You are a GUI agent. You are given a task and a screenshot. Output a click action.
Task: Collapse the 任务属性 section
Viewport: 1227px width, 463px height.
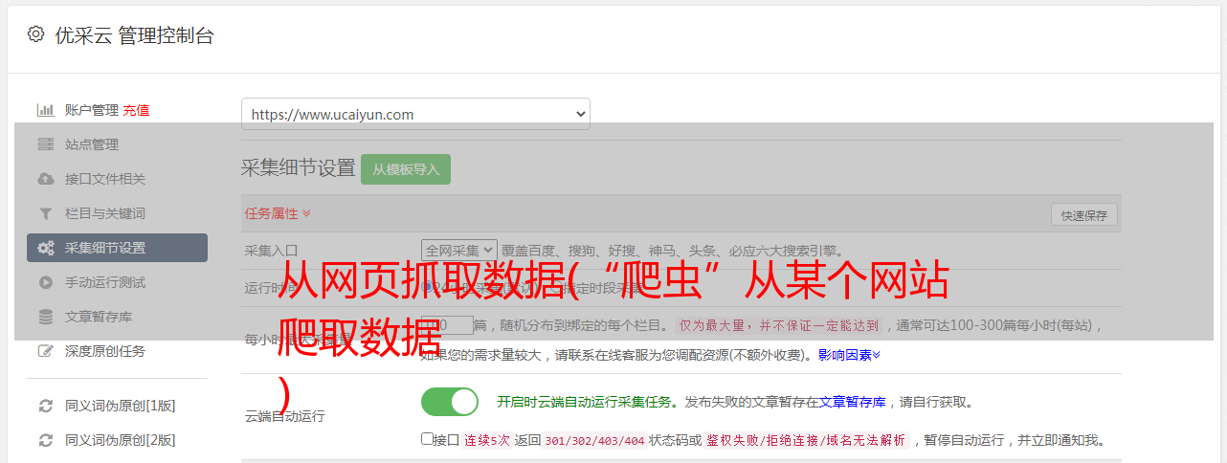click(278, 213)
